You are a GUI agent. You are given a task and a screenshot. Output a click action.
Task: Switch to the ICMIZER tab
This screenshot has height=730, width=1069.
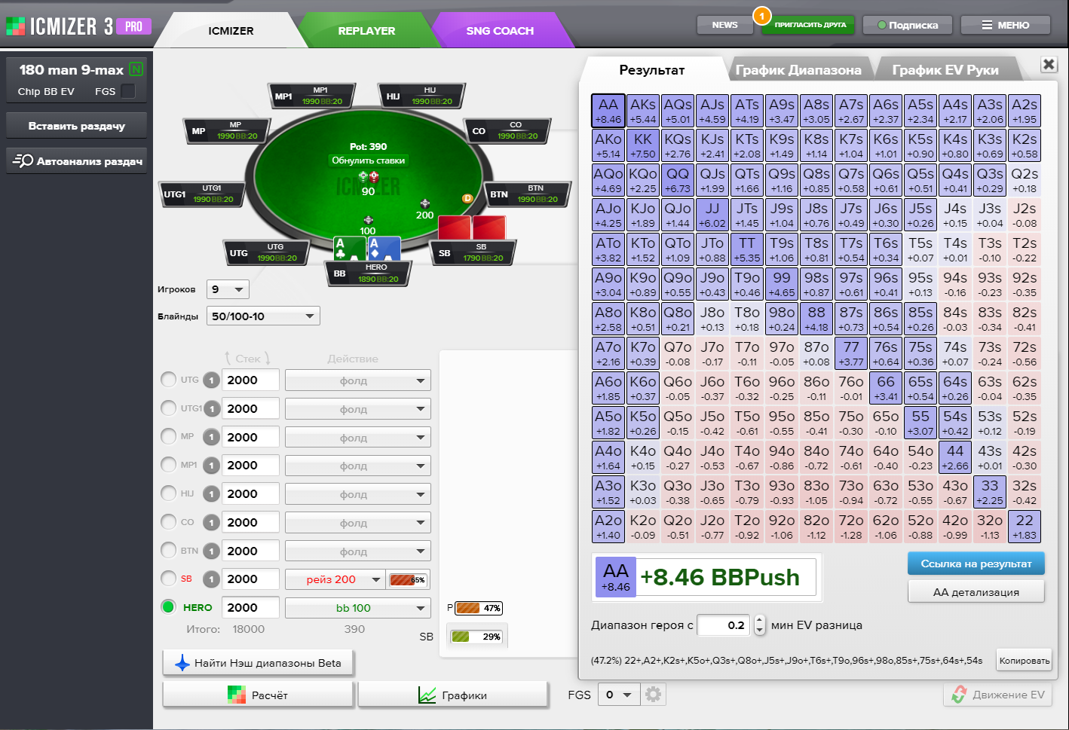click(x=231, y=31)
